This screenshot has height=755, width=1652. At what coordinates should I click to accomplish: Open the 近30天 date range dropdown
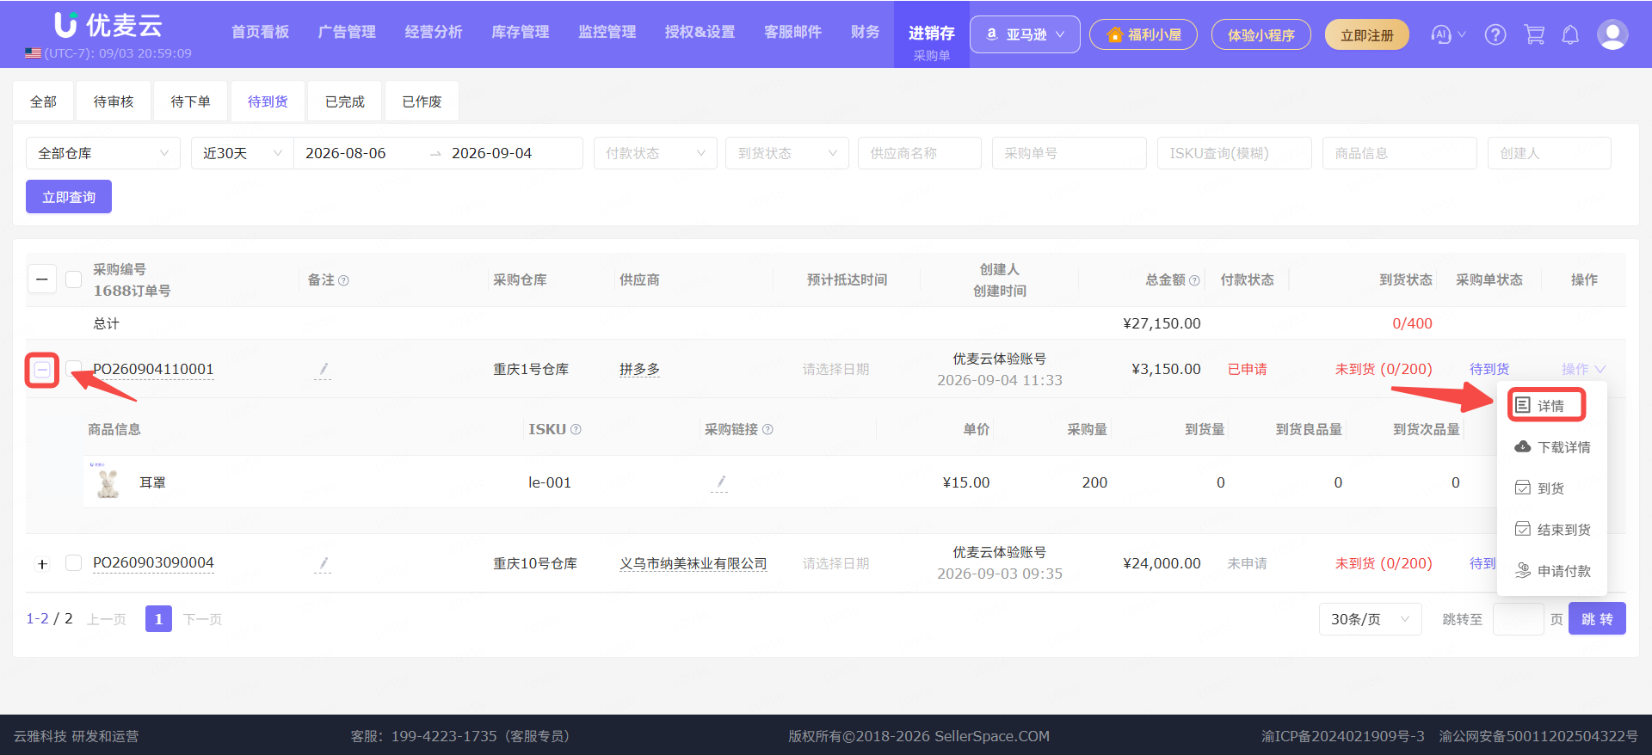[243, 153]
